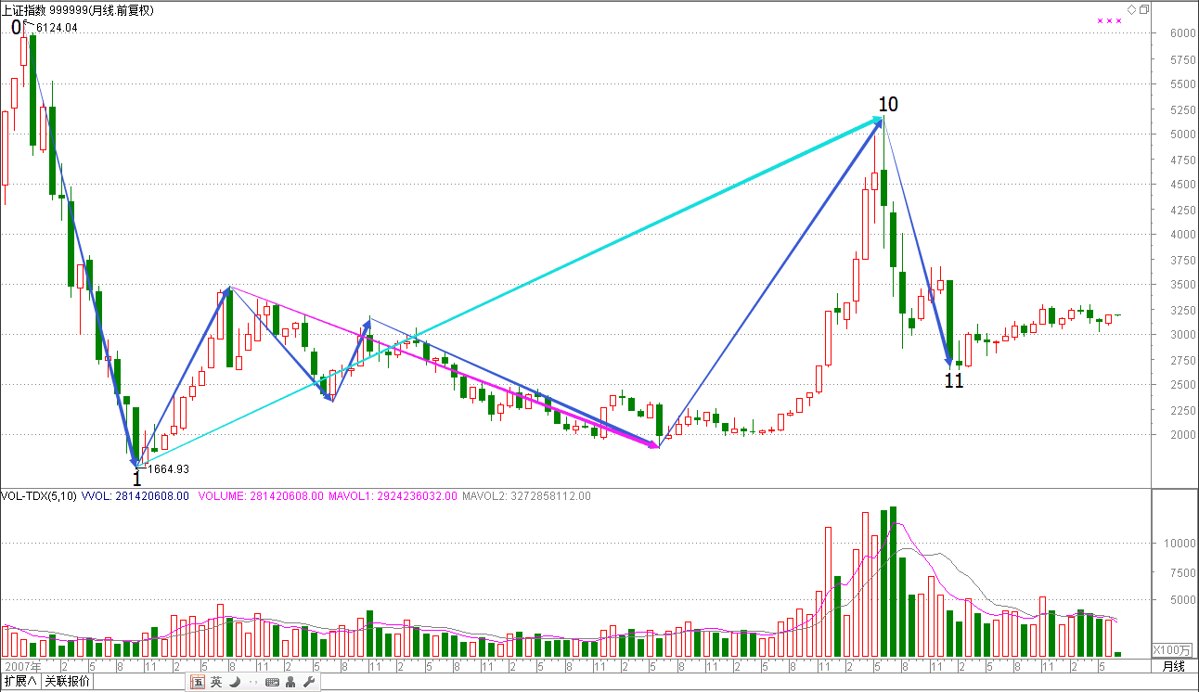The width and height of the screenshot is (1199, 692).
Task: Click the 2007年 time axis label
Action: pos(23,666)
